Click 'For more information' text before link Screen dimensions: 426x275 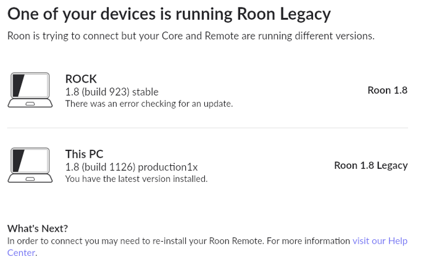pos(308,241)
